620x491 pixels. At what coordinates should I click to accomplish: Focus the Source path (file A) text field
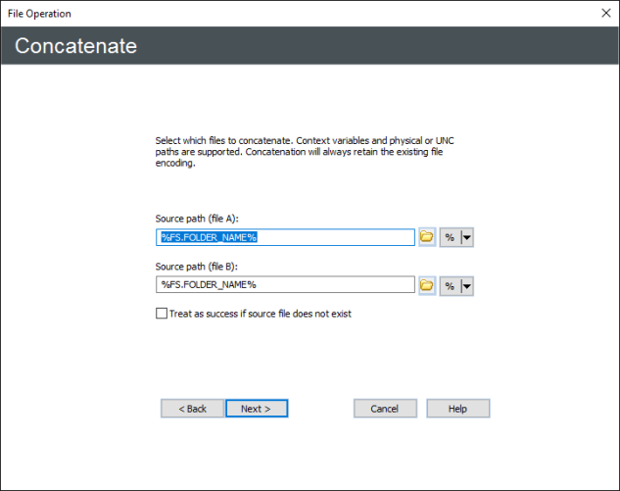tap(333, 238)
